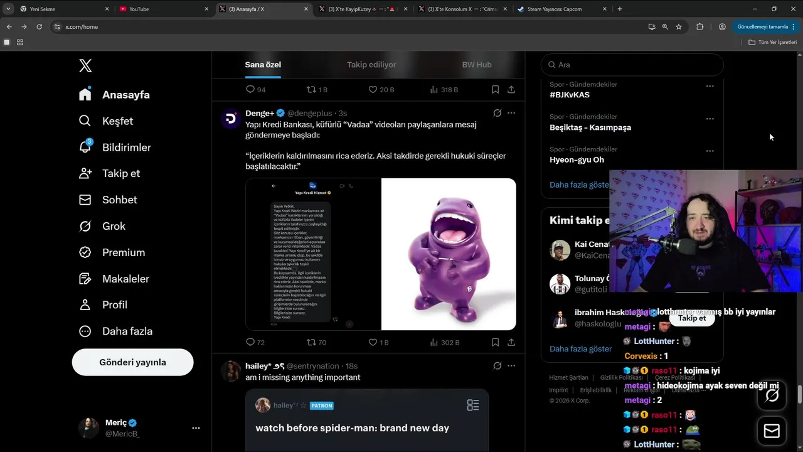Open browser extensions puzzle icon

click(700, 27)
